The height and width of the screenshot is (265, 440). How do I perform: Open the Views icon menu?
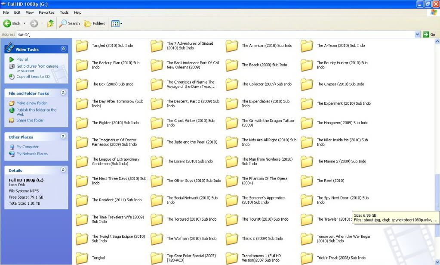[x=115, y=24]
